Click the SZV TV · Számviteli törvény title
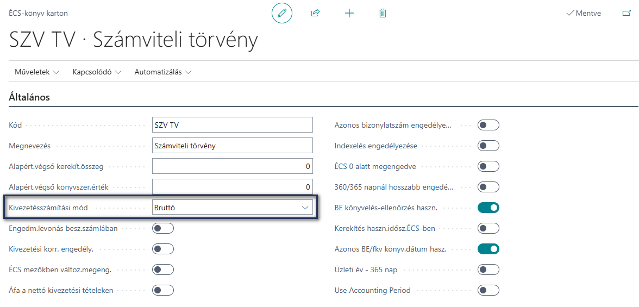Viewport: 639px width, 307px height. pyautogui.click(x=134, y=41)
